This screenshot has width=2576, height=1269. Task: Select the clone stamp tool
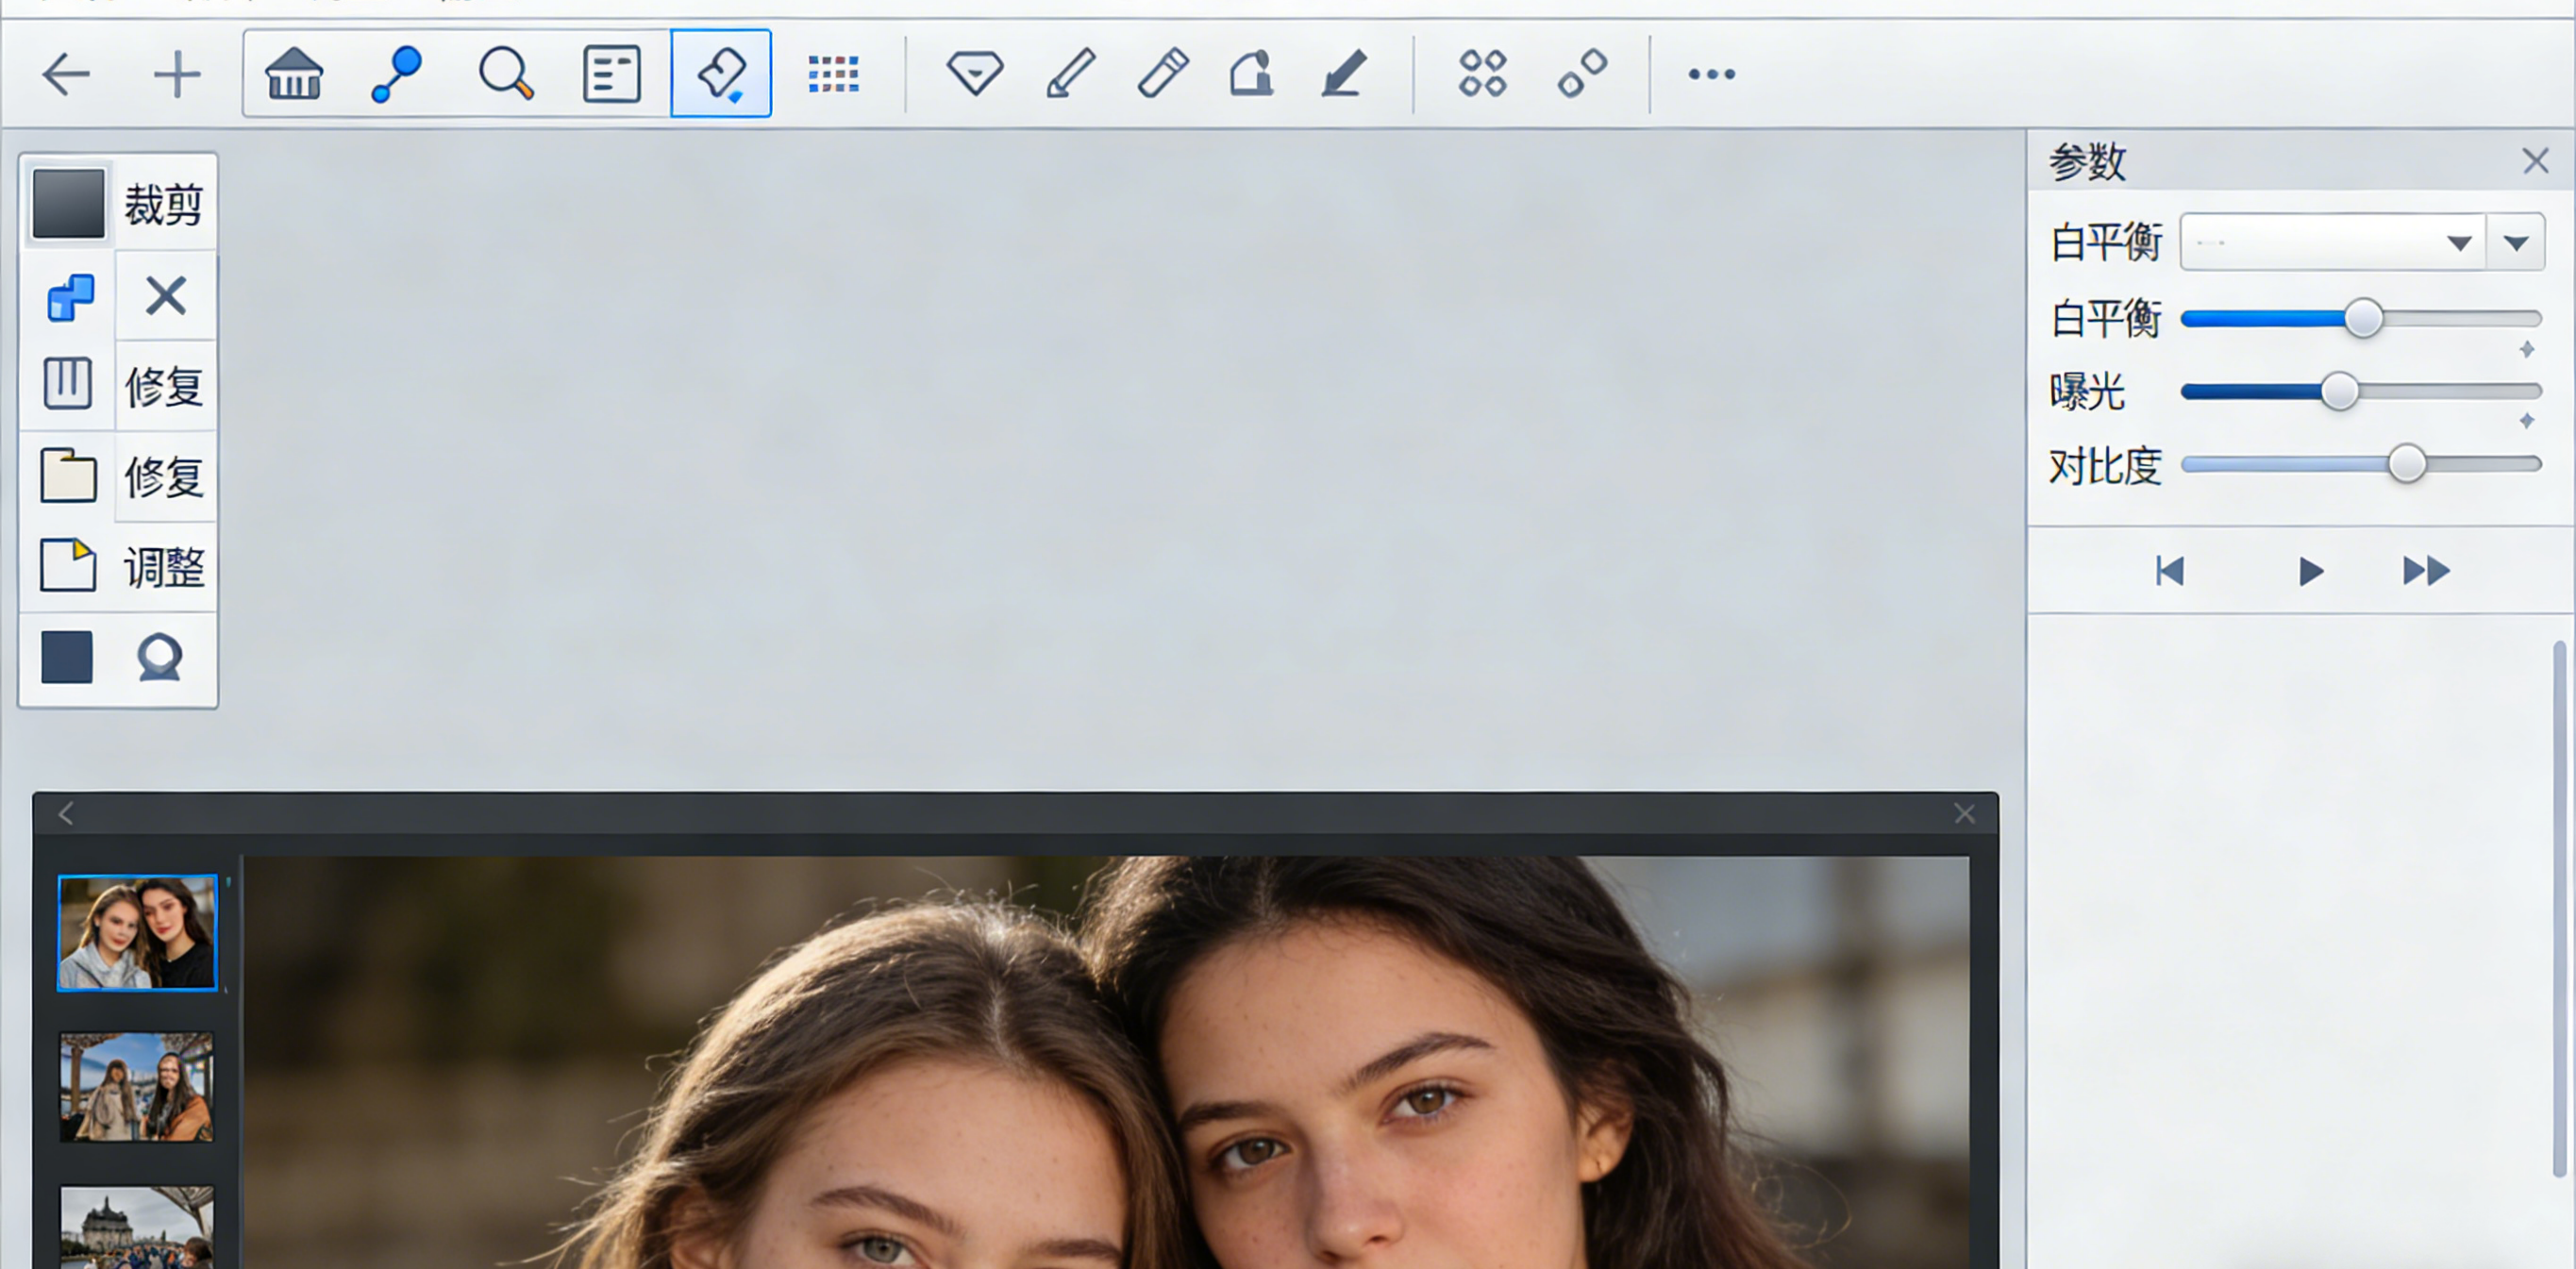click(x=1251, y=73)
